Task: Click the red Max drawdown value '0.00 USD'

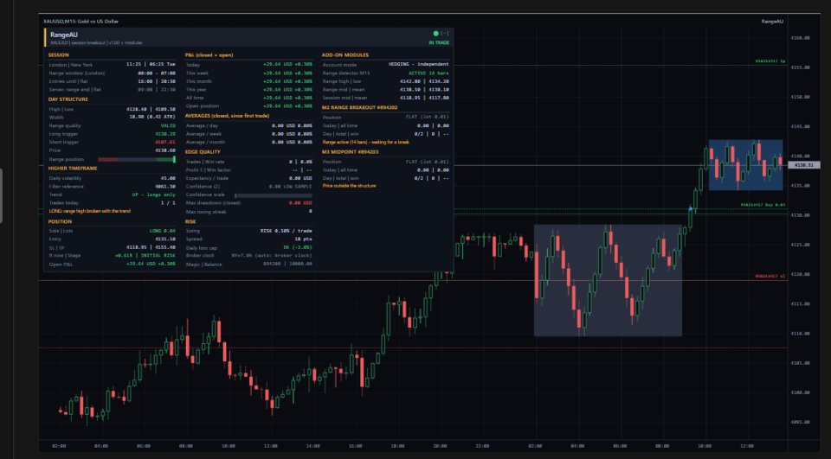Action: [x=300, y=203]
